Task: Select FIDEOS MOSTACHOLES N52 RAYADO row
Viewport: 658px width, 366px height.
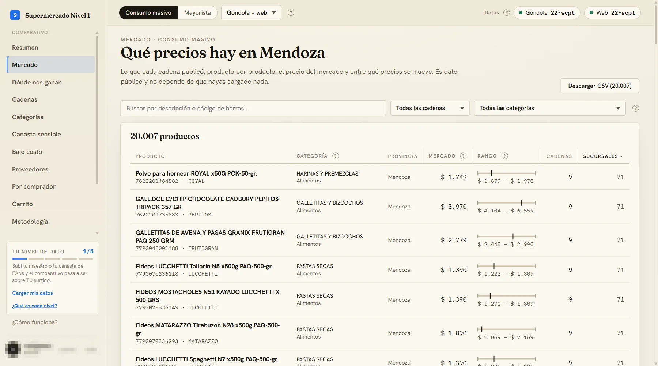Action: [x=380, y=299]
